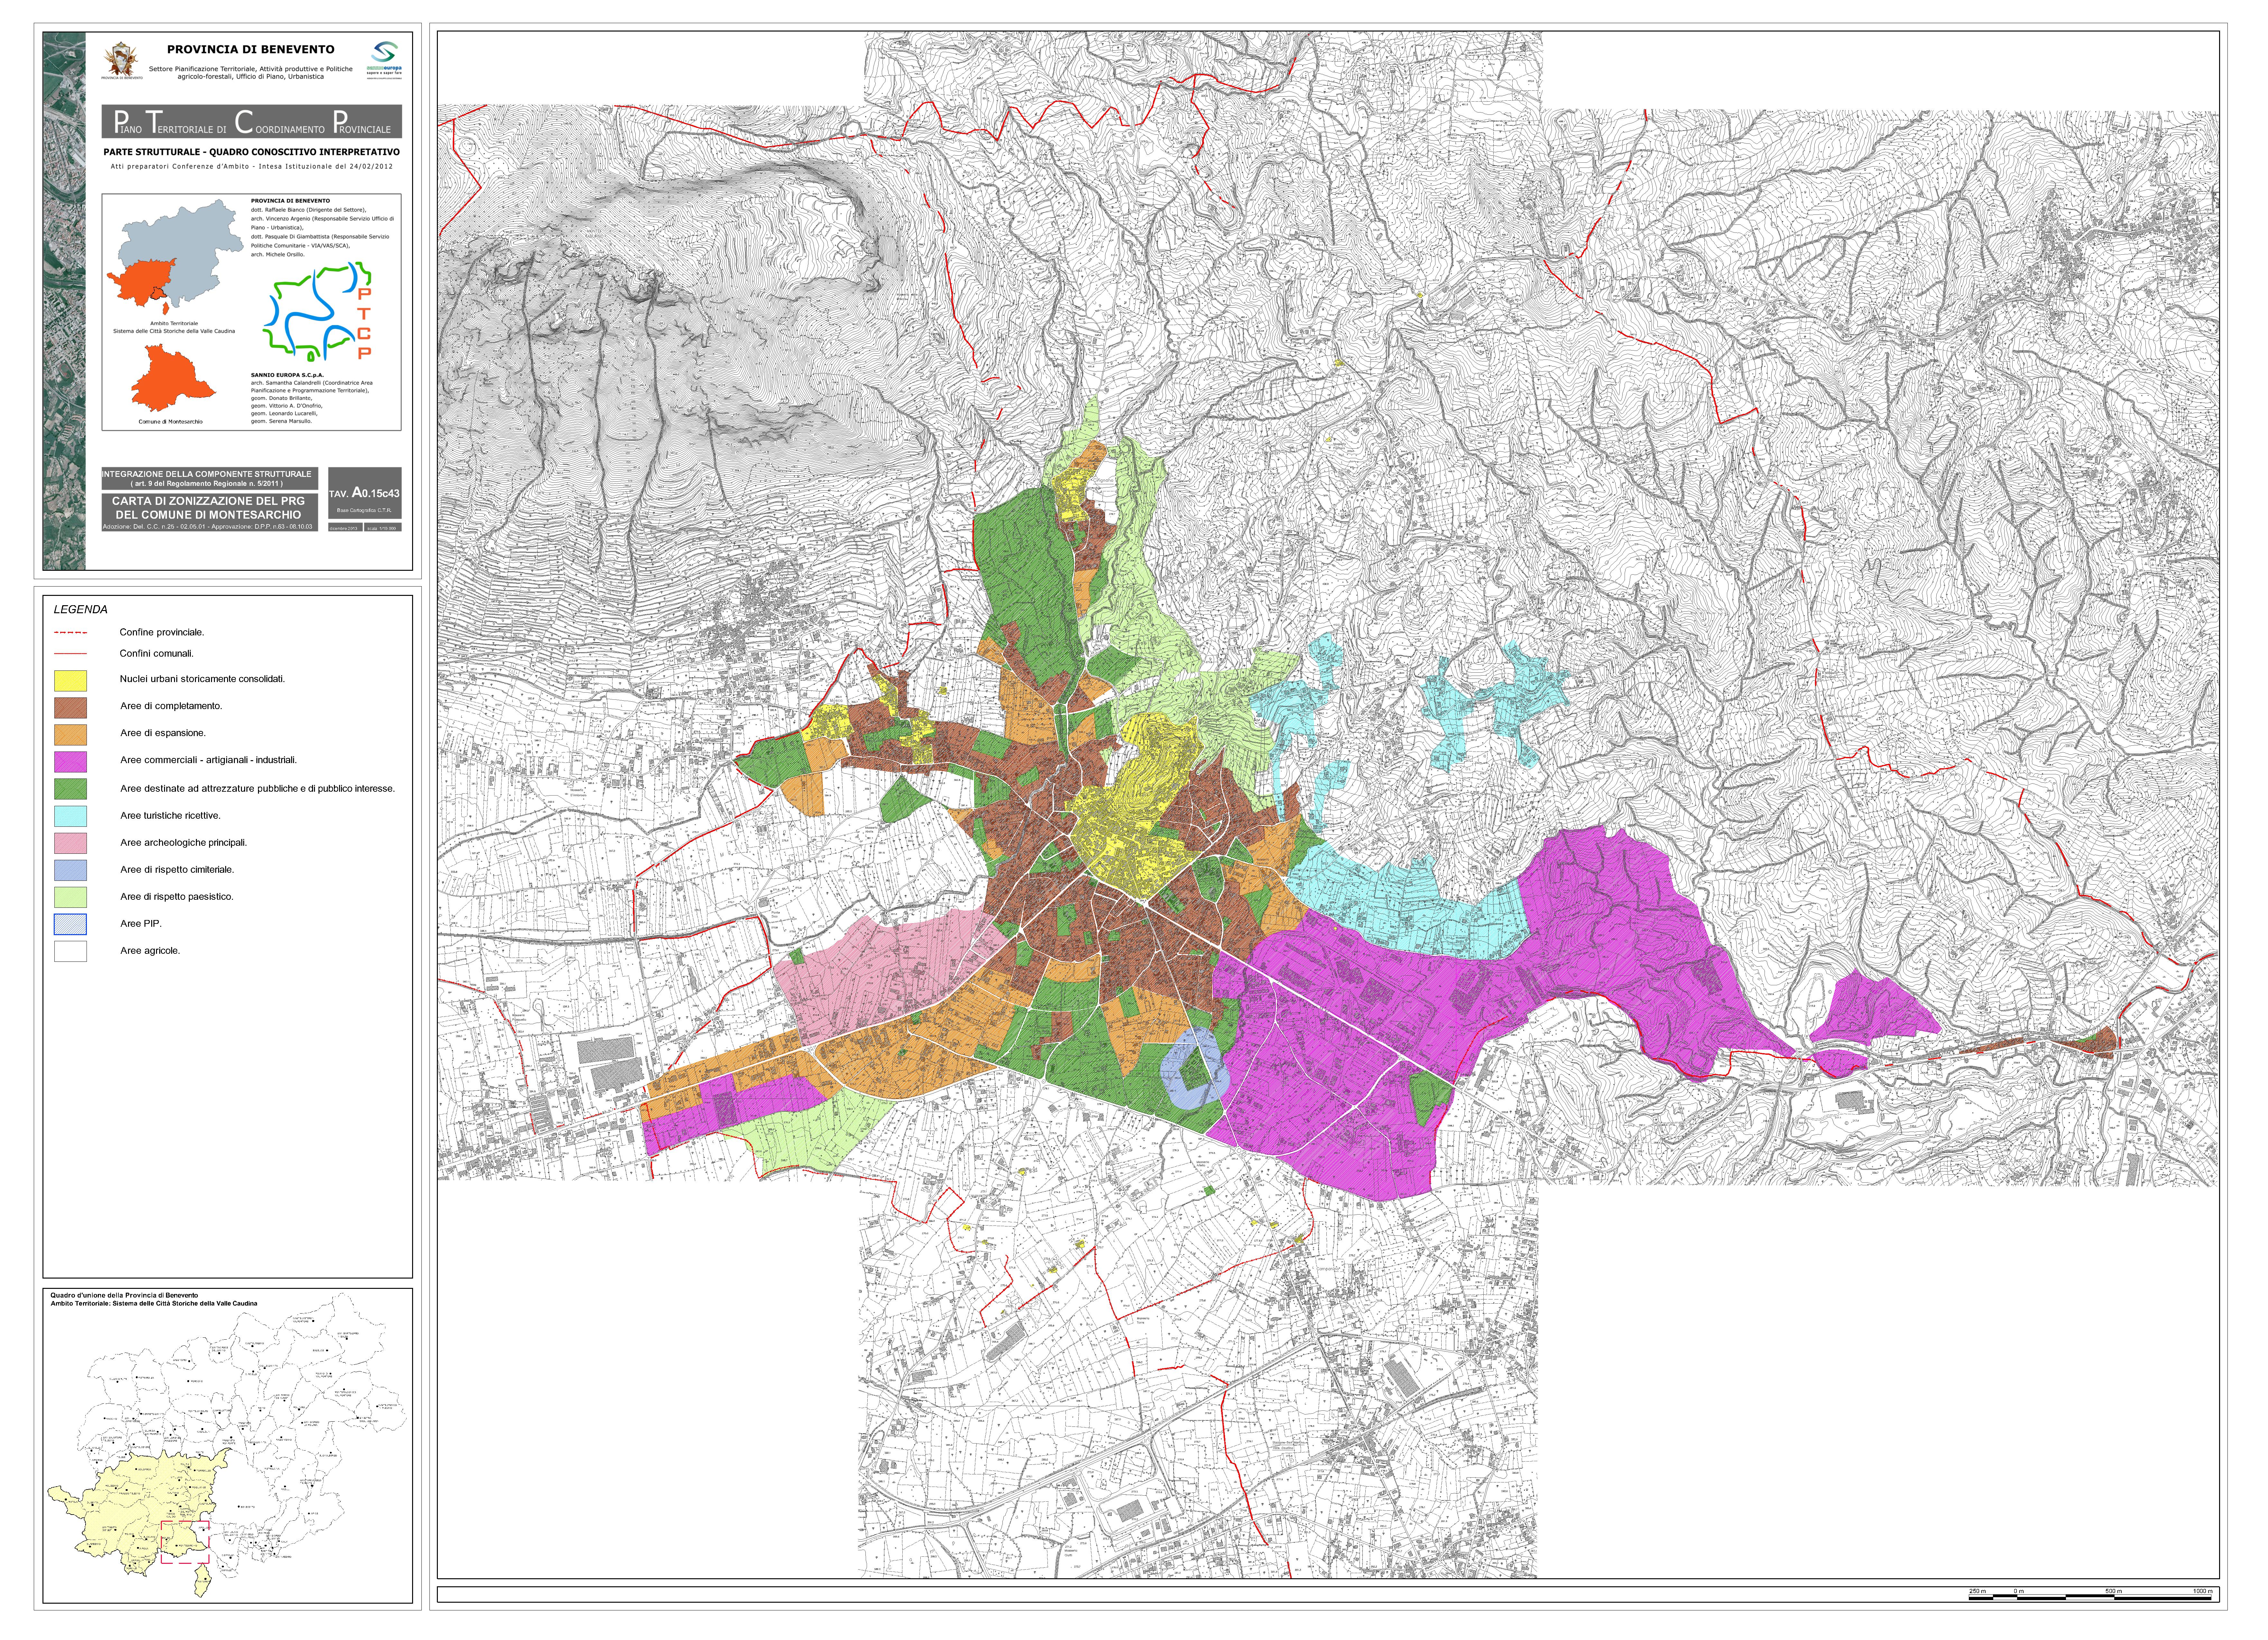The image size is (2268, 1640).
Task: Click the 'Confine provinciale.' legend label
Action: click(x=162, y=633)
